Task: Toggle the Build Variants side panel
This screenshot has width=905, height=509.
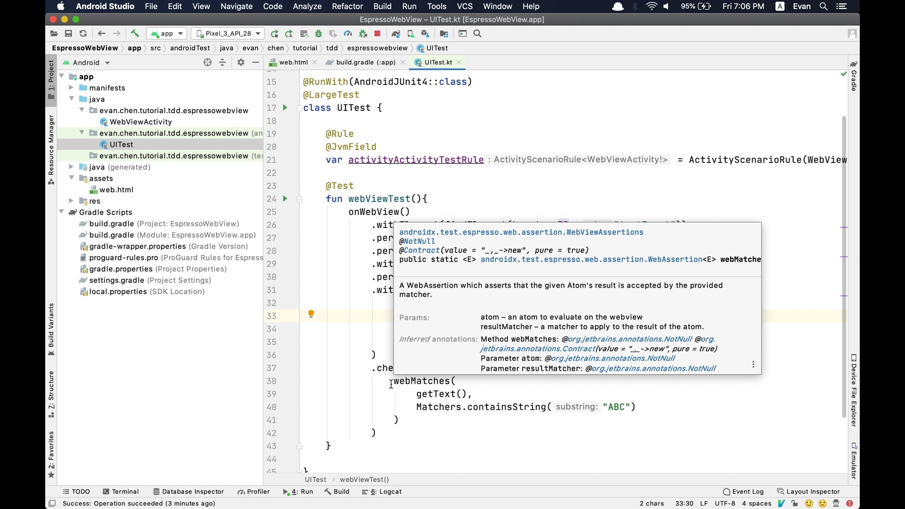Action: (x=51, y=330)
